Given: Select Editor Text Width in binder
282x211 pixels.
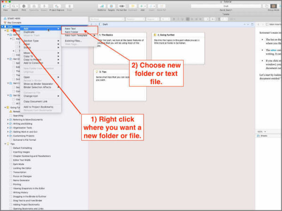Looking at the screenshot, I should pos(22,160).
